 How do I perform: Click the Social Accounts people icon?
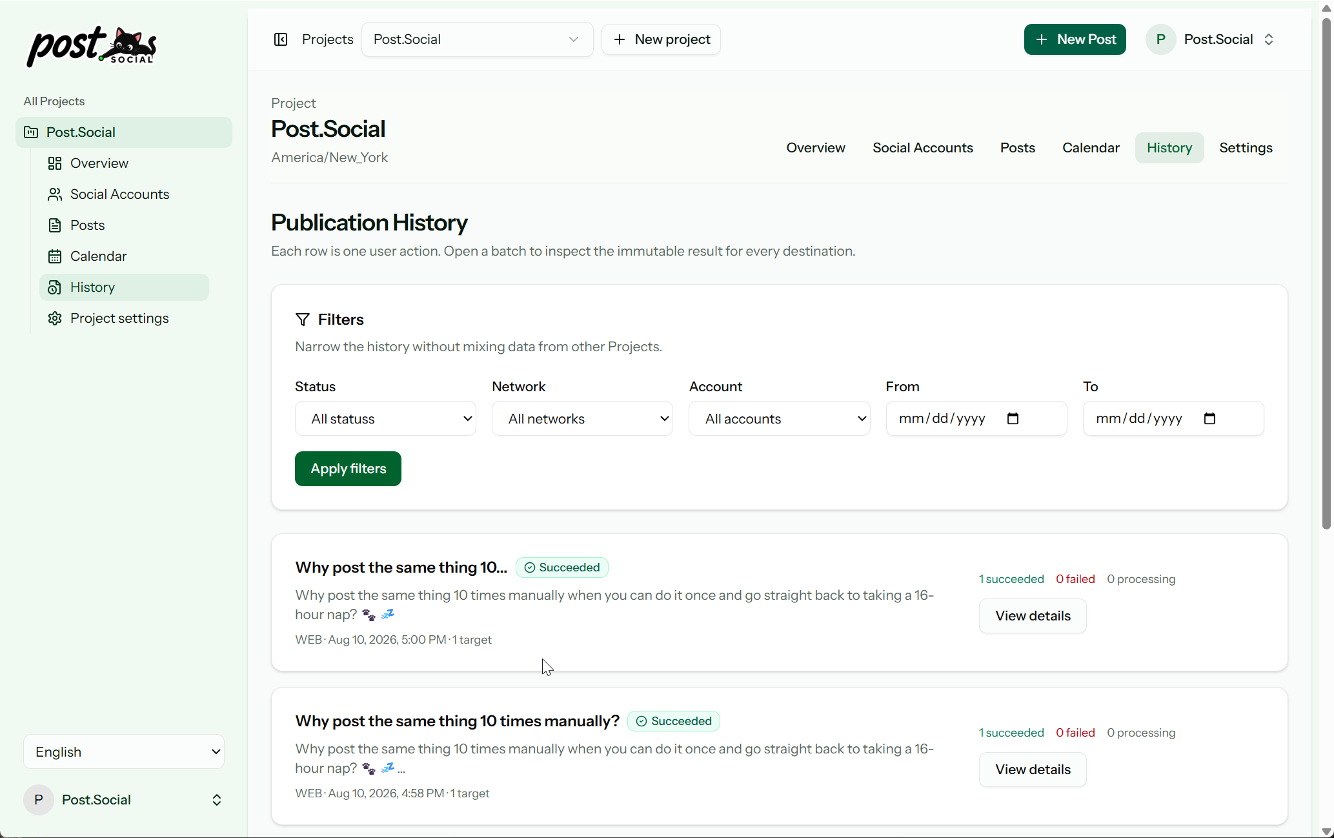click(55, 194)
